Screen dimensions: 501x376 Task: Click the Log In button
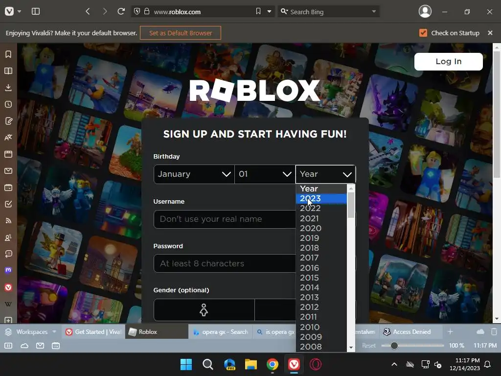click(x=448, y=61)
